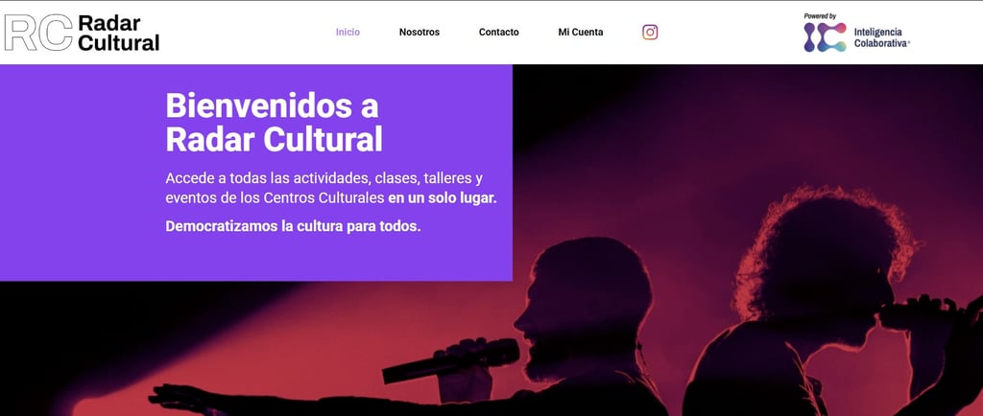
Task: Open the Nosotros page
Action: [420, 32]
